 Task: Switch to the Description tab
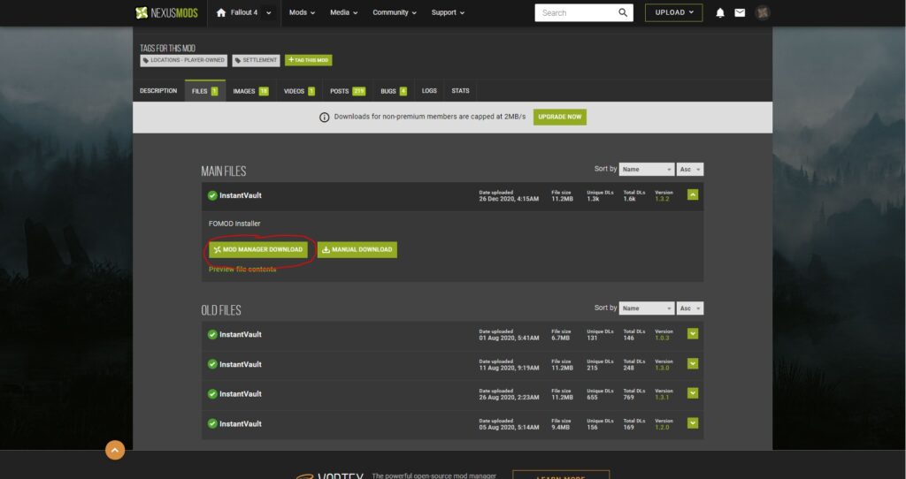[x=158, y=91]
